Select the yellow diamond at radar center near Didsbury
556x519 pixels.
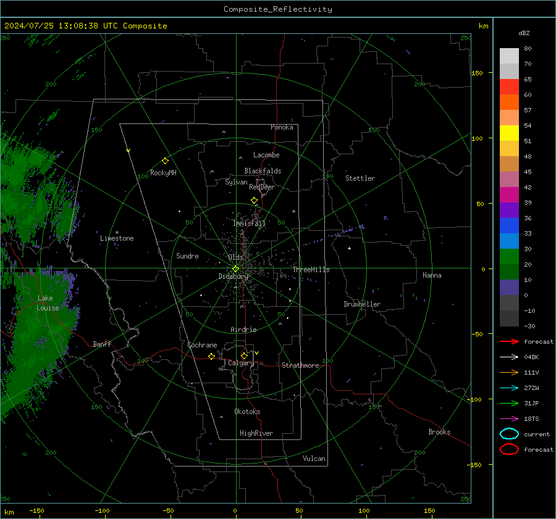point(235,269)
